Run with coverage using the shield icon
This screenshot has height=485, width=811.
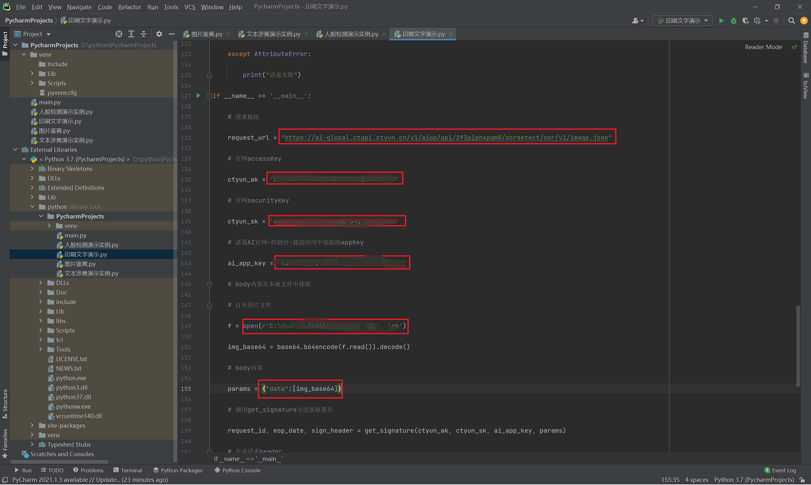[745, 21]
